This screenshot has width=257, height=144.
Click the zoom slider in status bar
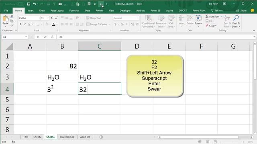[232, 142]
